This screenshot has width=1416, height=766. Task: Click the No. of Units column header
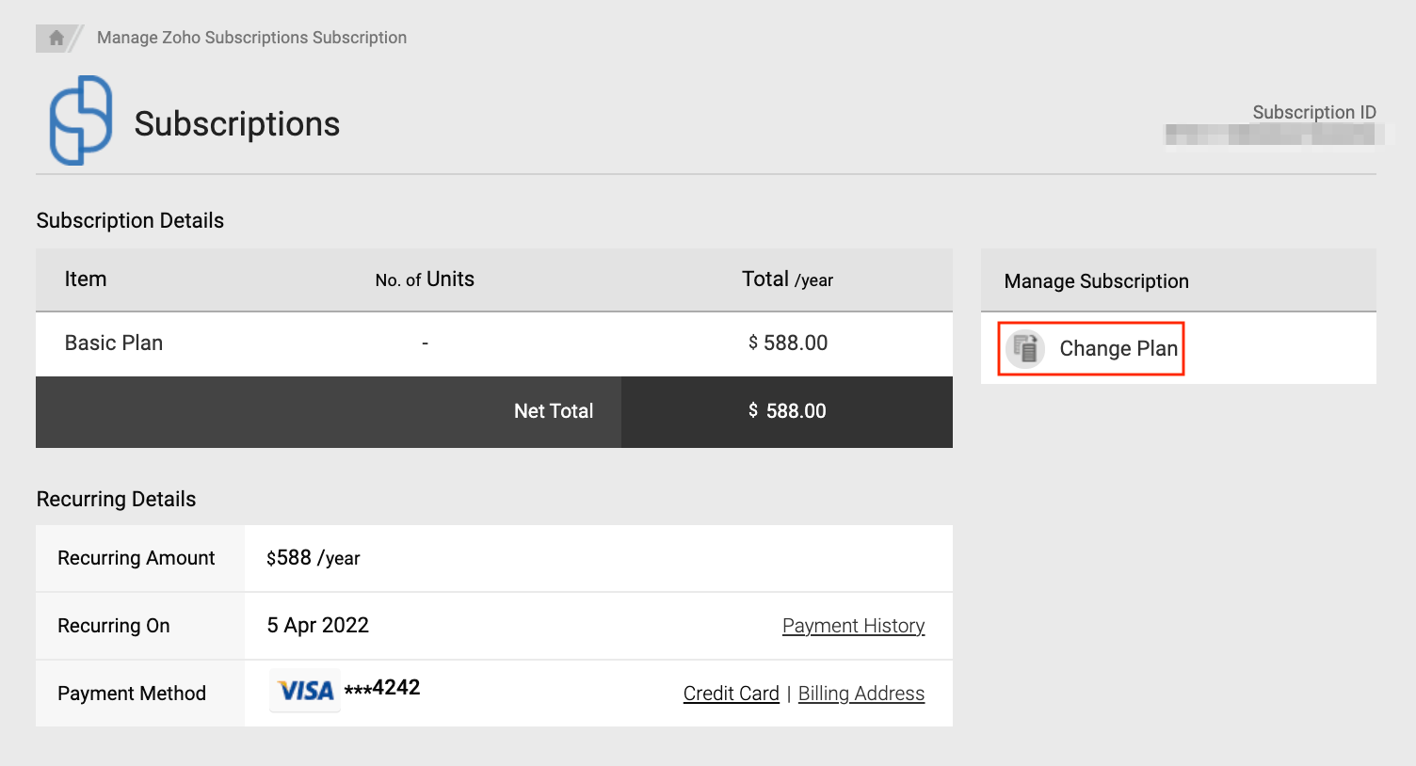425,279
